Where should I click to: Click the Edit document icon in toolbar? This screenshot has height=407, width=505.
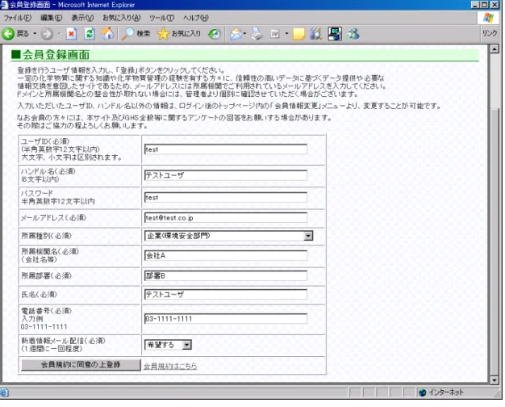275,34
